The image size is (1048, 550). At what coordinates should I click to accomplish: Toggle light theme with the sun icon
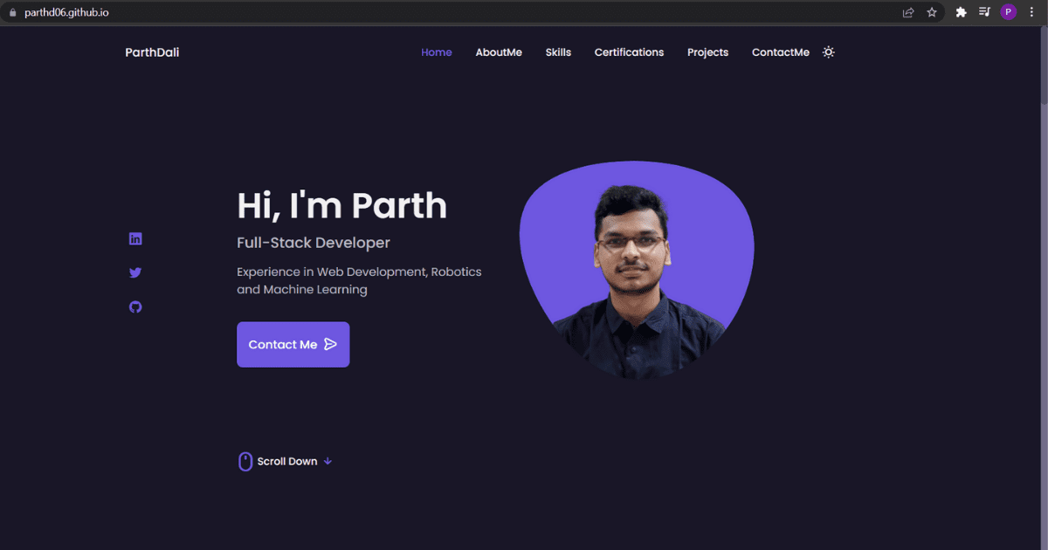(828, 52)
